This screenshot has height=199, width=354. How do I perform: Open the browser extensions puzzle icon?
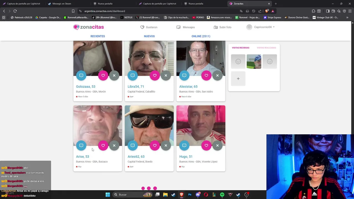click(x=313, y=11)
